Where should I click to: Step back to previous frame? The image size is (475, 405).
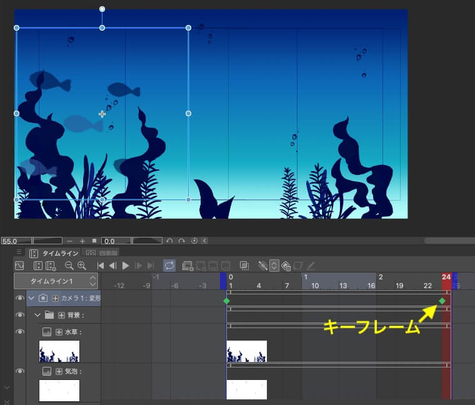click(x=112, y=266)
